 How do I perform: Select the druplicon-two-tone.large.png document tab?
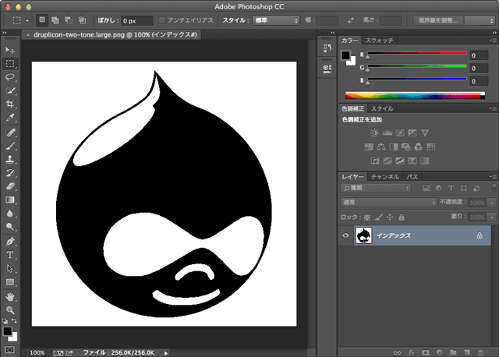pyautogui.click(x=111, y=34)
